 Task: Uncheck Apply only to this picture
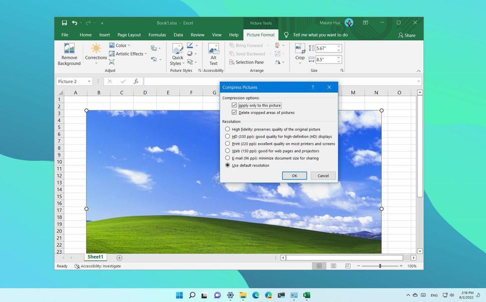[234, 105]
